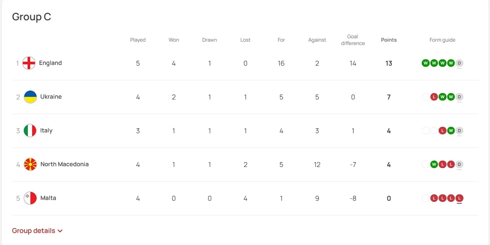Select Italy's red loss form badge
This screenshot has width=490, height=245.
pyautogui.click(x=442, y=131)
